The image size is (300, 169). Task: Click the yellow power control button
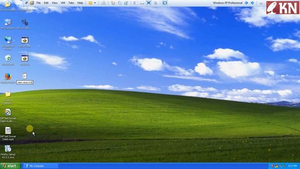point(90,3)
